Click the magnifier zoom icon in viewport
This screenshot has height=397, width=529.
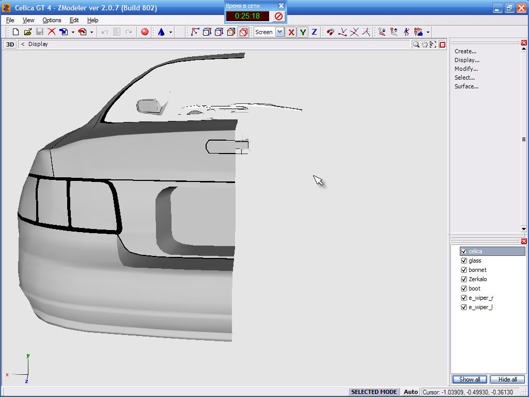pos(416,44)
